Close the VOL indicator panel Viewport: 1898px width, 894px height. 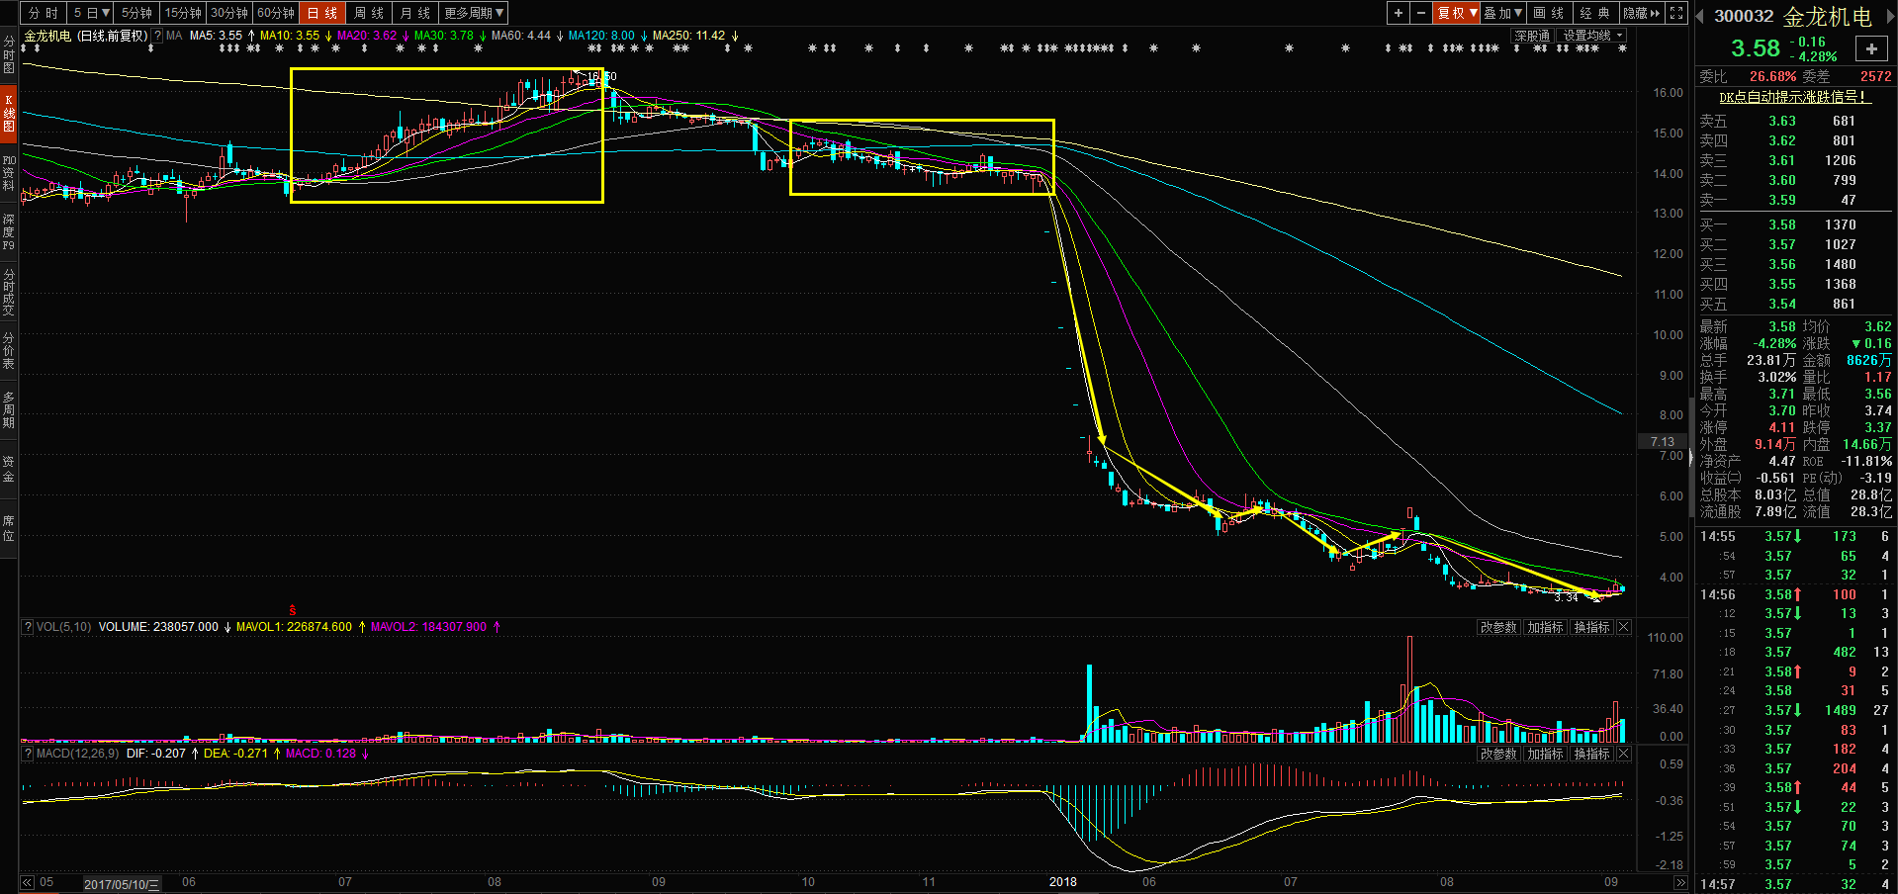[1623, 627]
